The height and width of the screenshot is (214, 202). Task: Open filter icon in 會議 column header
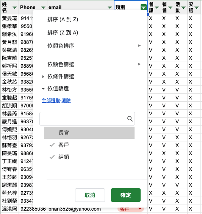point(157,7)
